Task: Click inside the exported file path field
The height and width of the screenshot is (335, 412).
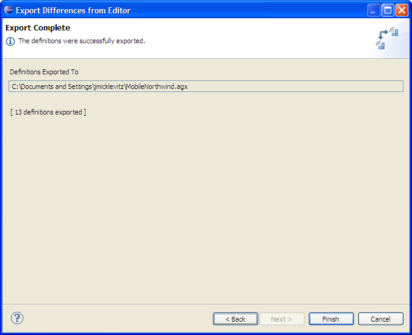Action: pyautogui.click(x=206, y=86)
